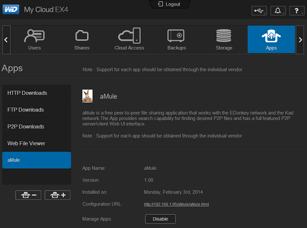
Task: Open the Users section
Action: point(34,39)
